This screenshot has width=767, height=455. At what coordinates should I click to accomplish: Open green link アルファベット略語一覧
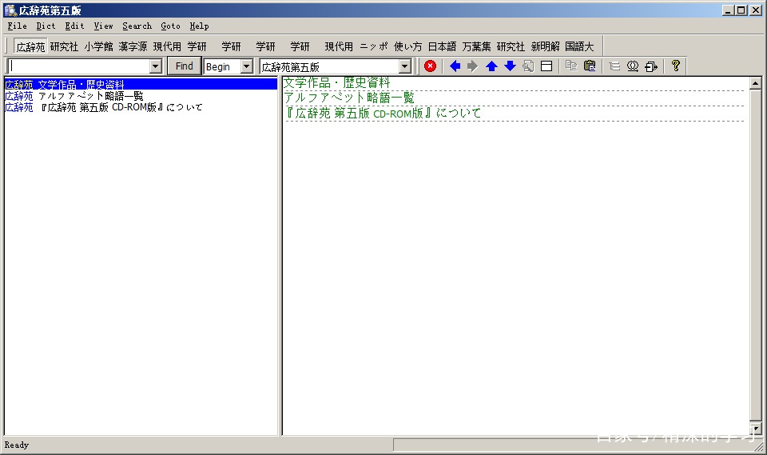349,98
